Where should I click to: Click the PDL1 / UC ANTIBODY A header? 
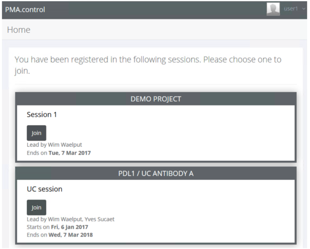click(x=156, y=174)
